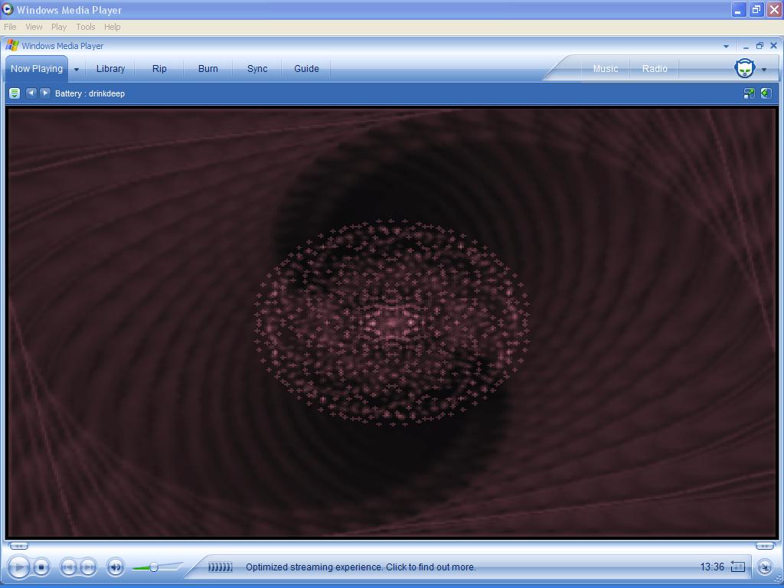Open the window menu chevron near minimize
Viewport: 784px width, 588px height.
tap(725, 46)
